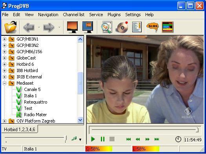The image size is (206, 154).
Task: Open the Channel list menu
Action: (74, 15)
